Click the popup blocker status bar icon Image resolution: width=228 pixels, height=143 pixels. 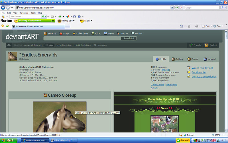pyautogui.click(x=181, y=135)
